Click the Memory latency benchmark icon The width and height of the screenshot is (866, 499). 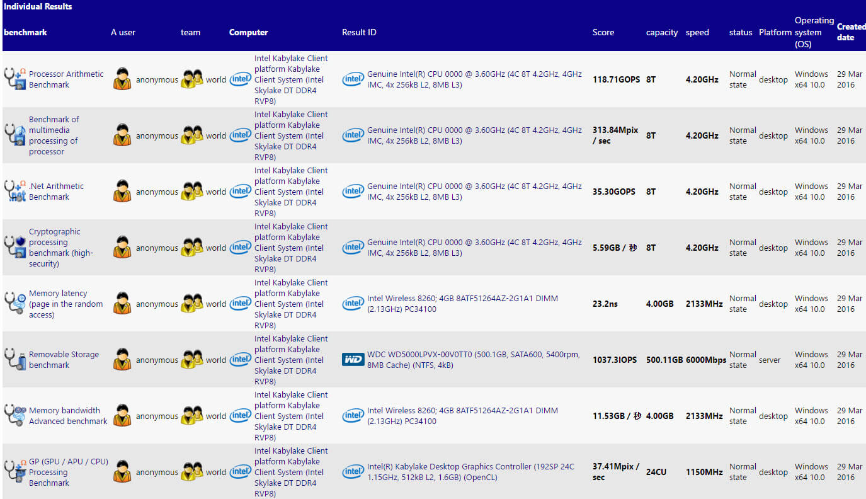click(x=14, y=304)
